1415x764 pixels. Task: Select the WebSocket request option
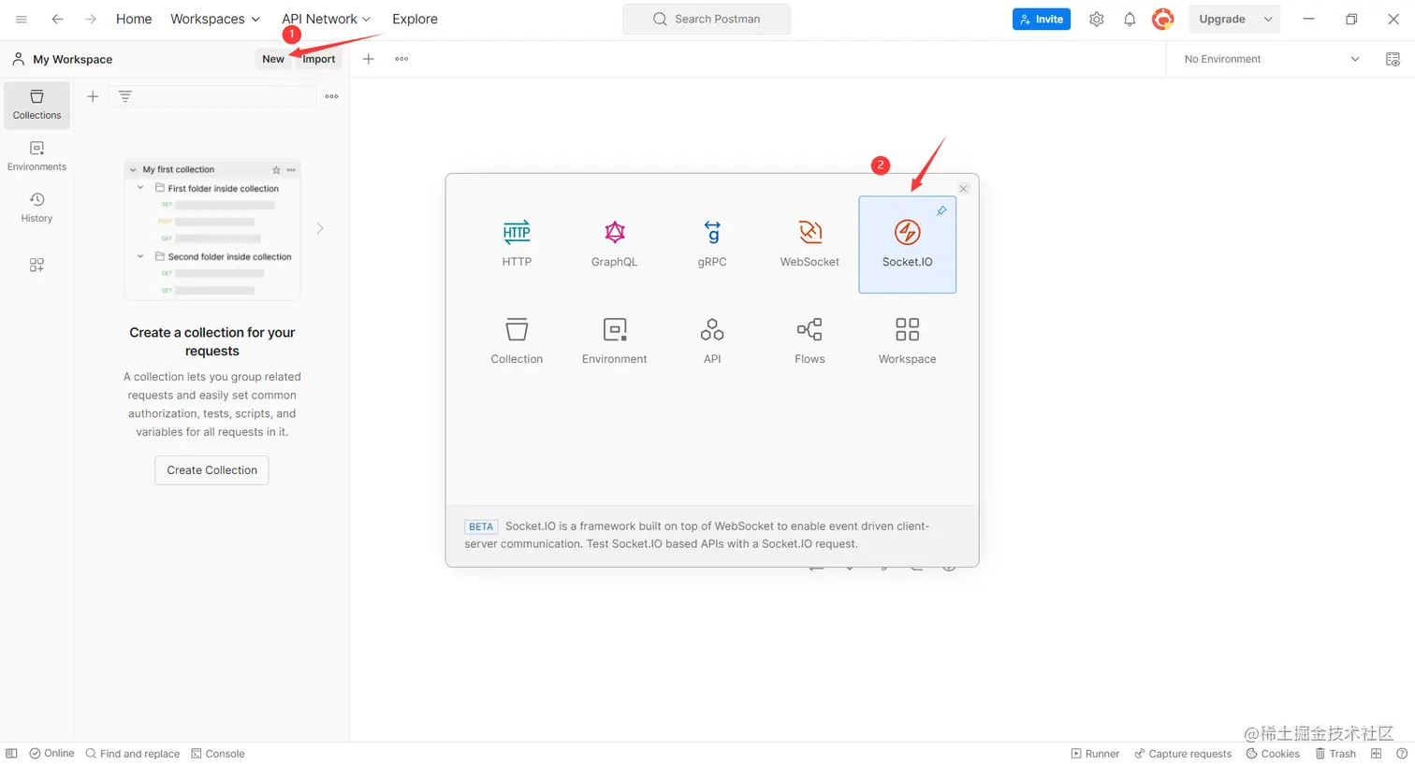click(810, 244)
